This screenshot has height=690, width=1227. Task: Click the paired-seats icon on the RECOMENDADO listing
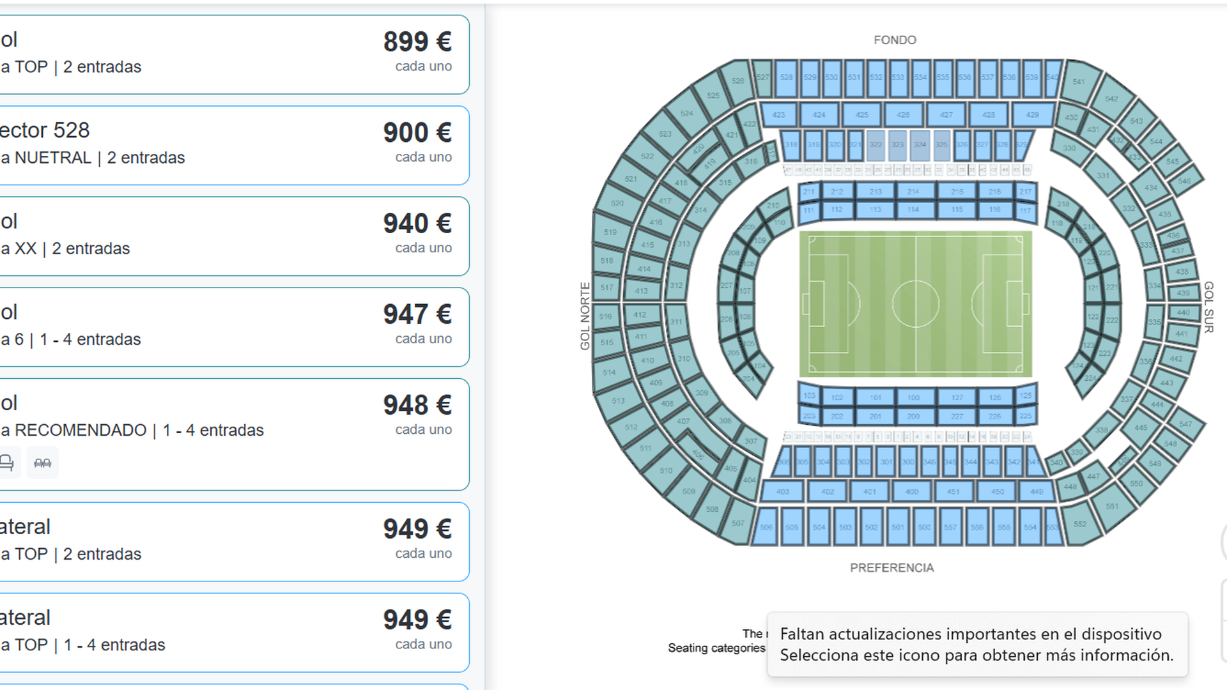click(x=42, y=463)
